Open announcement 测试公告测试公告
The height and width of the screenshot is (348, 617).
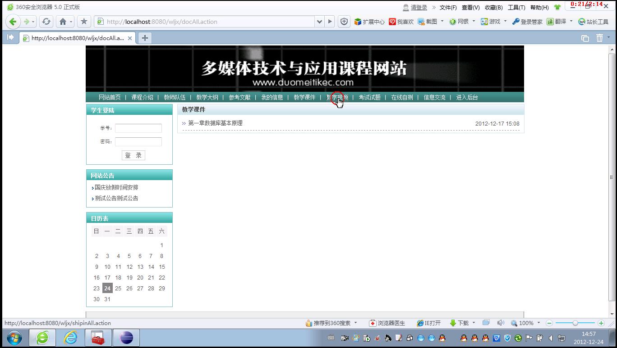coord(116,198)
